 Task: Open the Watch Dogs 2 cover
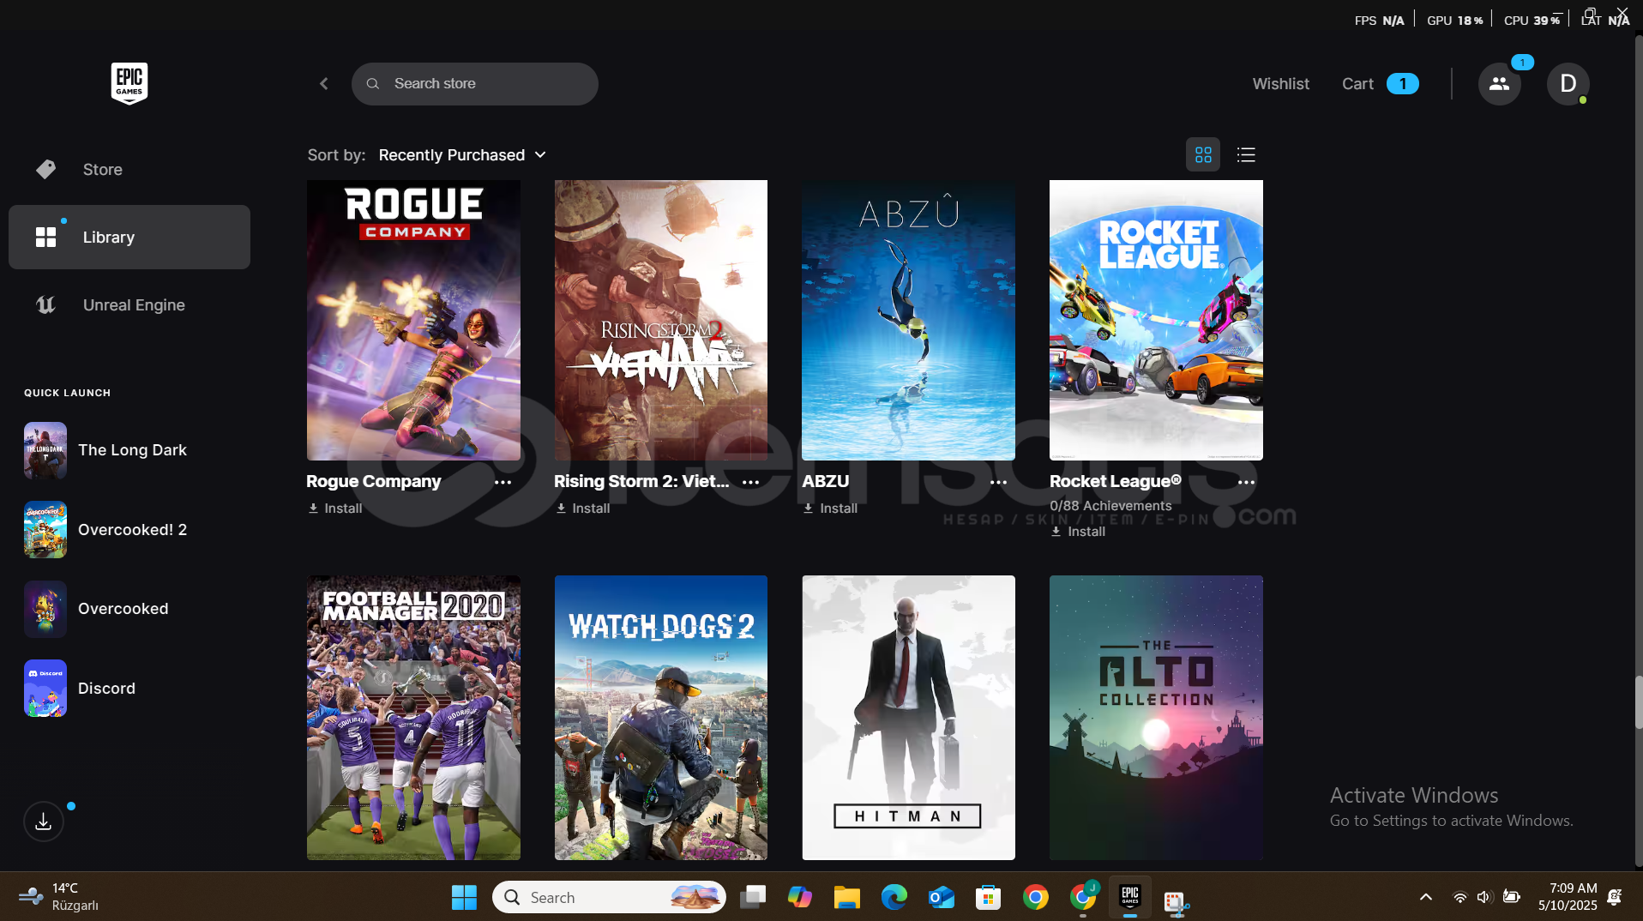click(x=661, y=718)
